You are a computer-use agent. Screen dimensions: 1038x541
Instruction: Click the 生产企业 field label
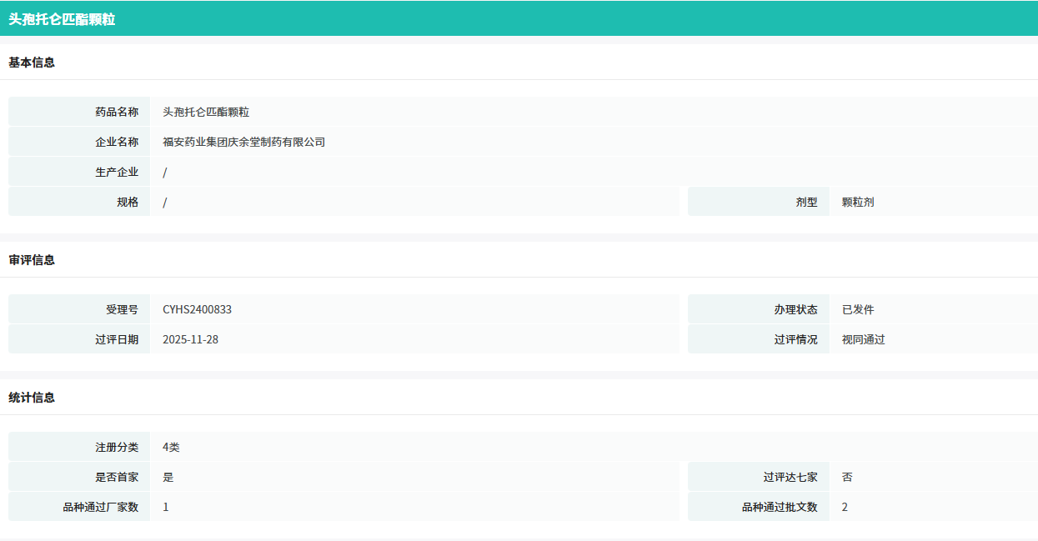117,172
